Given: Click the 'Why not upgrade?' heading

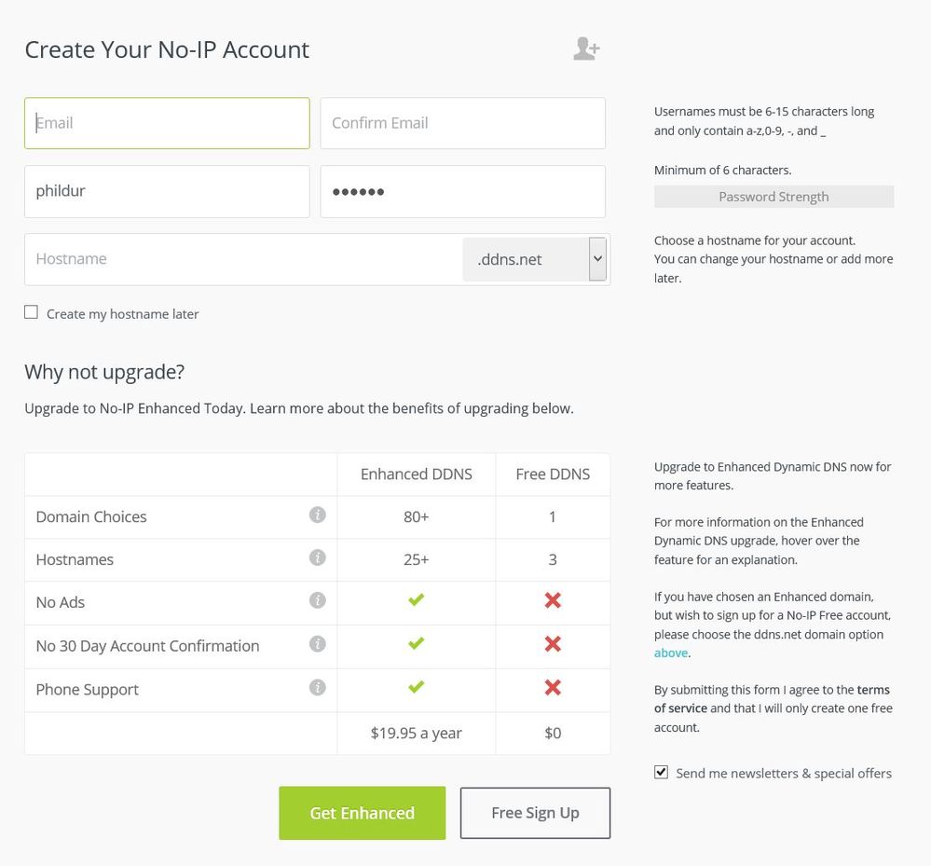Looking at the screenshot, I should (104, 372).
